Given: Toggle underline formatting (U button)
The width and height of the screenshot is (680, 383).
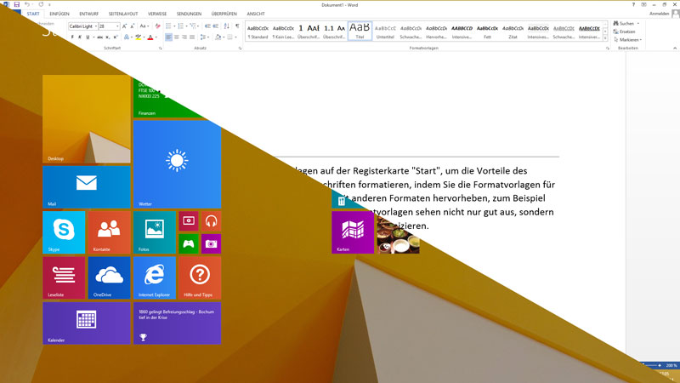Looking at the screenshot, I should pos(88,37).
